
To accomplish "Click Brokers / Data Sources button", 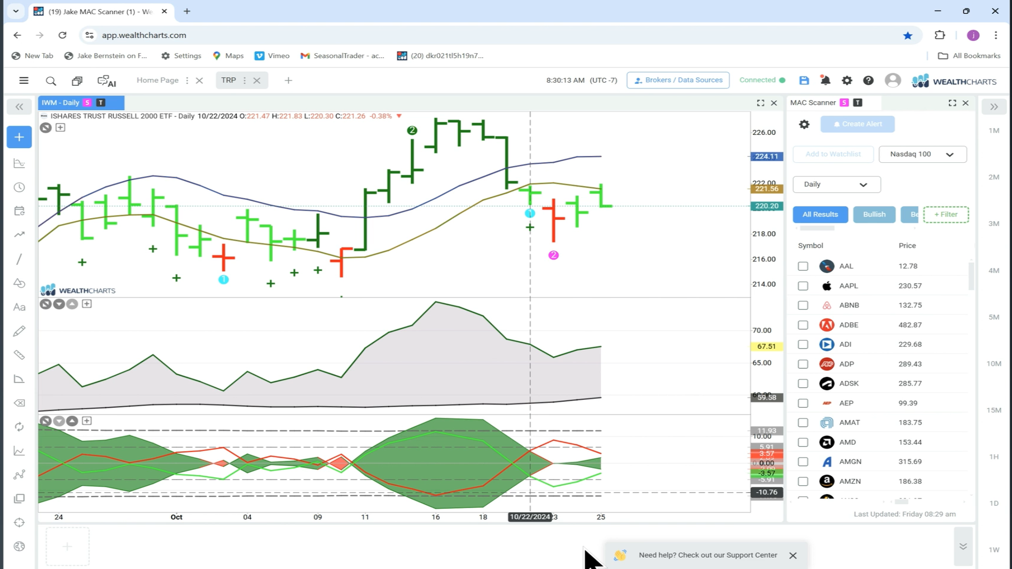I will point(678,80).
